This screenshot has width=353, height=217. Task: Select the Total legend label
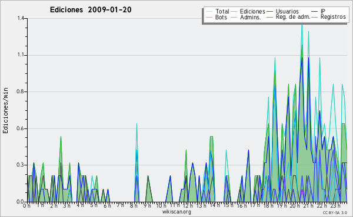point(222,11)
